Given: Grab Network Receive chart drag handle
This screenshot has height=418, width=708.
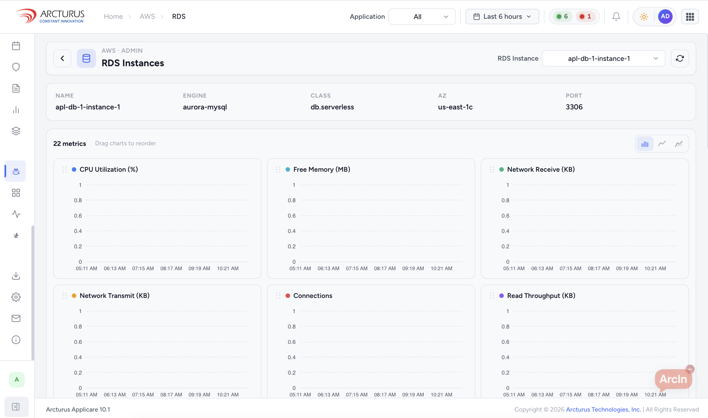Looking at the screenshot, I should click(492, 169).
